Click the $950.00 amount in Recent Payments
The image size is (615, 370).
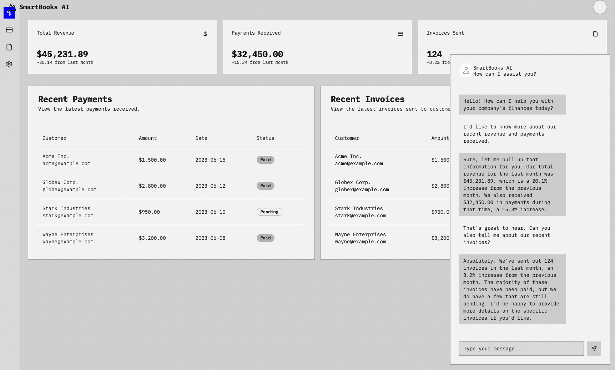pyautogui.click(x=149, y=212)
